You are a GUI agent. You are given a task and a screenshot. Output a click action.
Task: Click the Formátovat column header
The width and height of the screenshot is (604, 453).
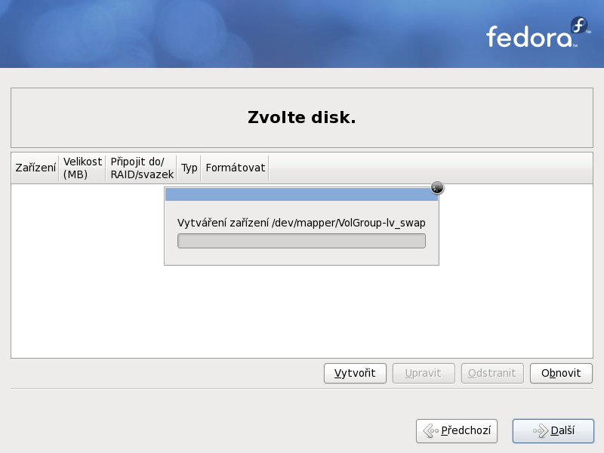click(x=235, y=168)
